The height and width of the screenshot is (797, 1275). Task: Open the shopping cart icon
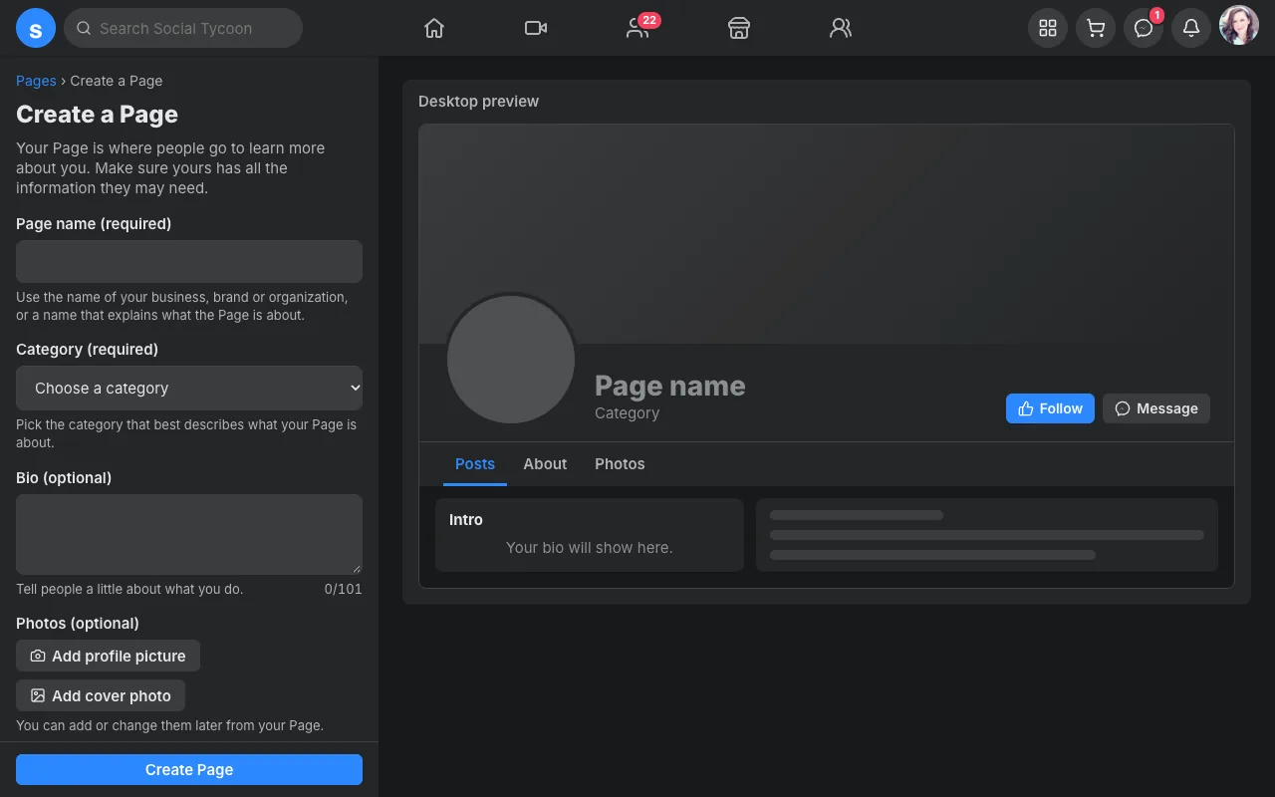tap(1096, 28)
